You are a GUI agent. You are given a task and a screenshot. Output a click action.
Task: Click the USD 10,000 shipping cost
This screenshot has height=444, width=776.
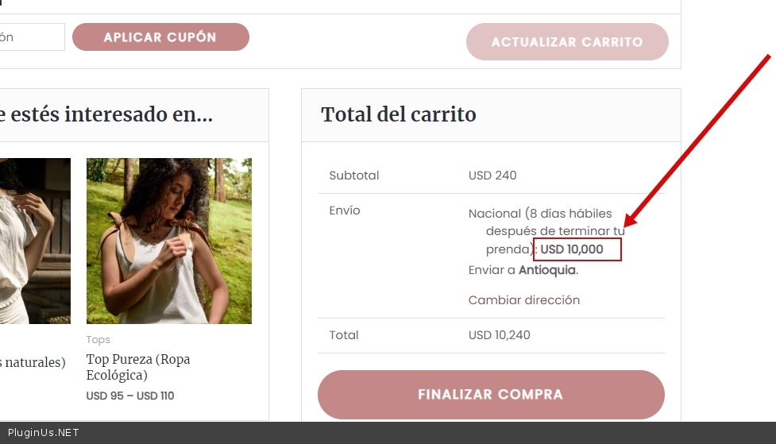click(572, 249)
